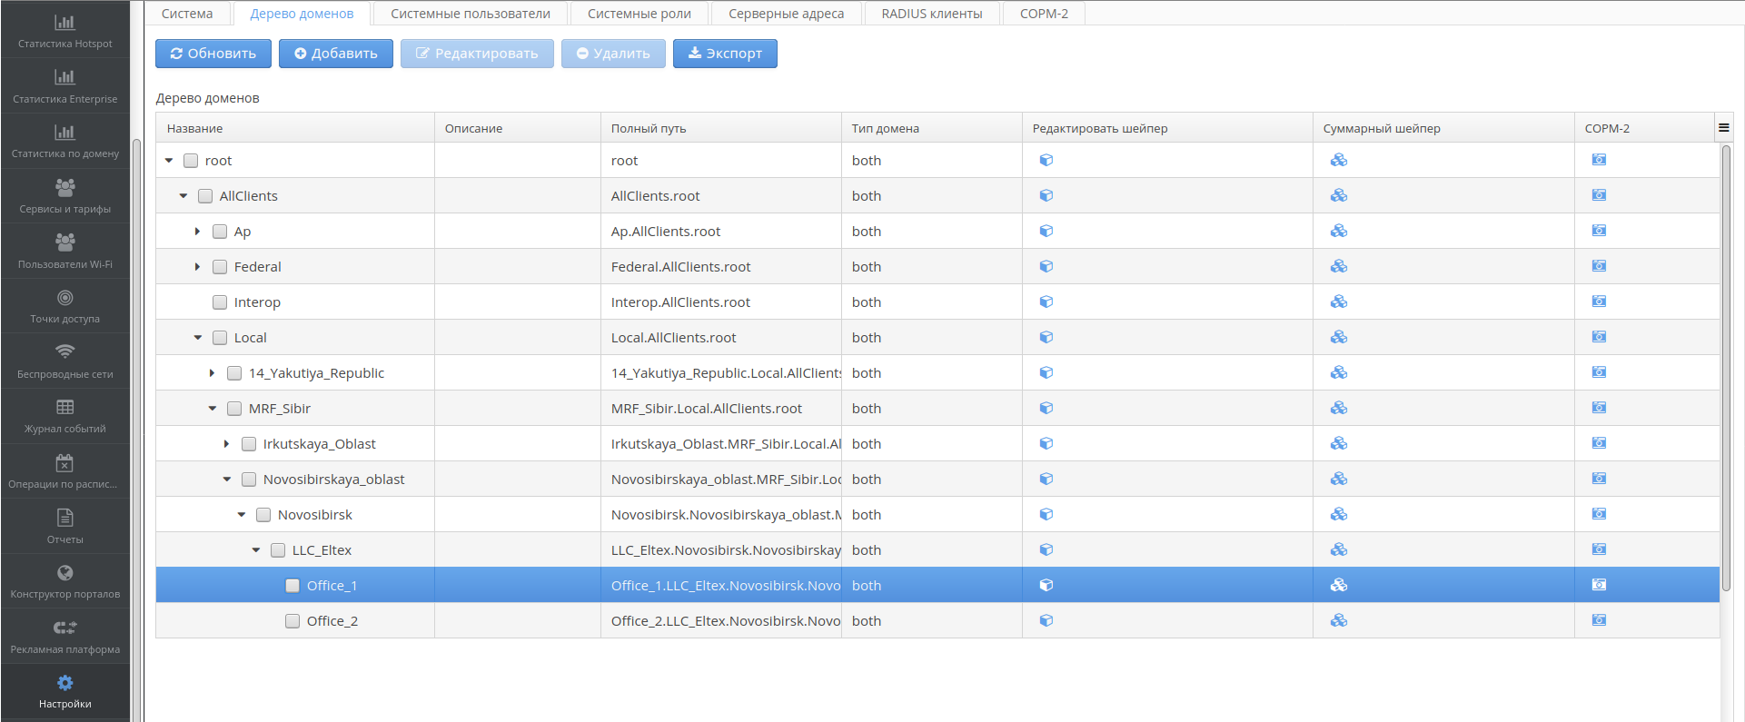
Task: Expand the Federal node
Action: click(x=197, y=267)
